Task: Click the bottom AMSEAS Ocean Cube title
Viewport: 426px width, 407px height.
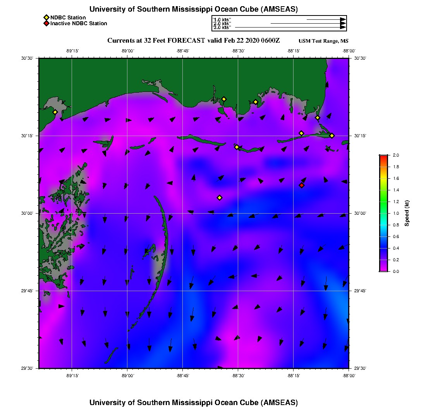Action: [x=194, y=402]
